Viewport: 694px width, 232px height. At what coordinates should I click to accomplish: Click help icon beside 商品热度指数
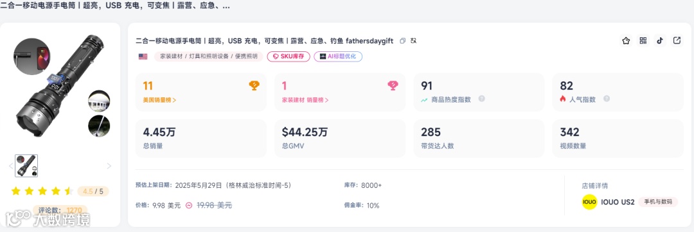(x=481, y=99)
